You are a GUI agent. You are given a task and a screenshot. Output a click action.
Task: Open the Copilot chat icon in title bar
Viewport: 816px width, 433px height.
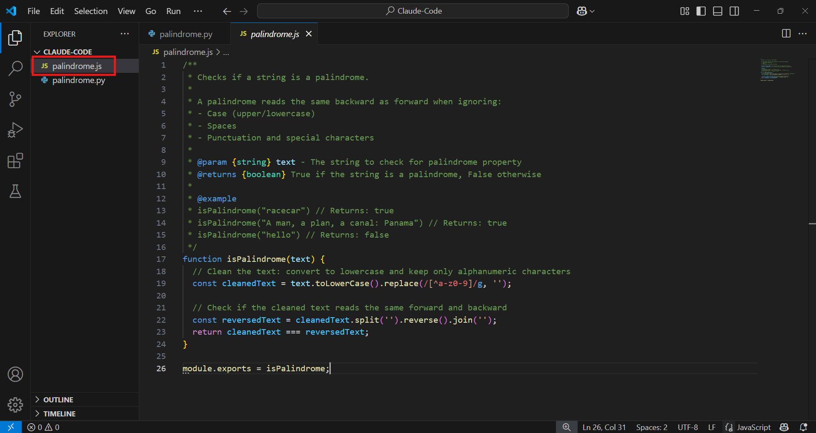point(581,11)
